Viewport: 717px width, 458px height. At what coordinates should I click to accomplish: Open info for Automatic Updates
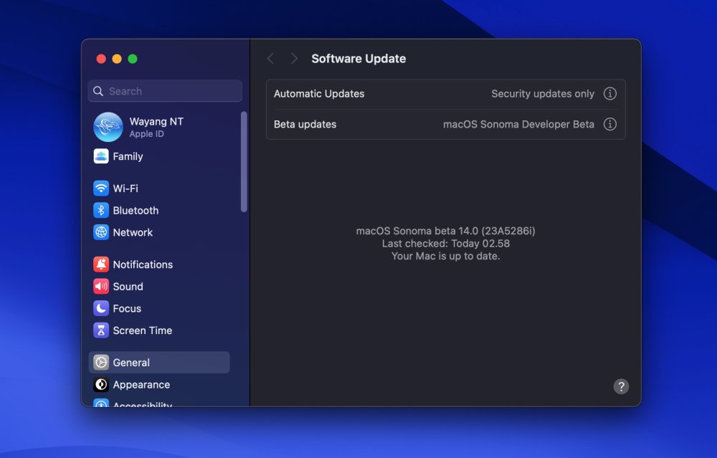coord(609,94)
